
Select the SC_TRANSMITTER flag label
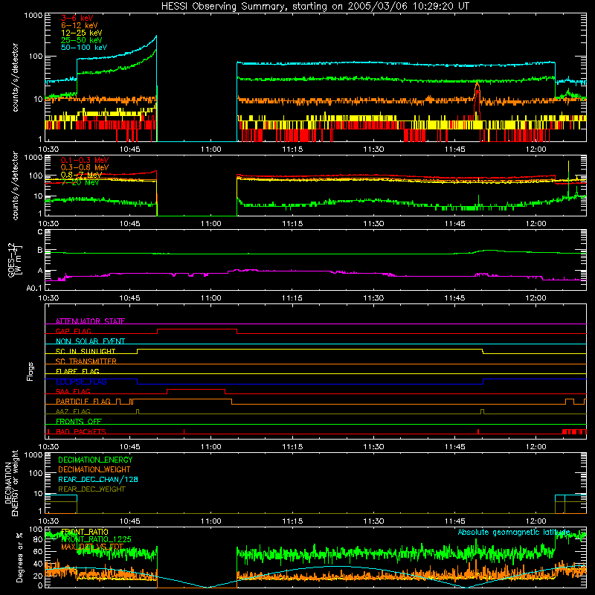(86, 361)
